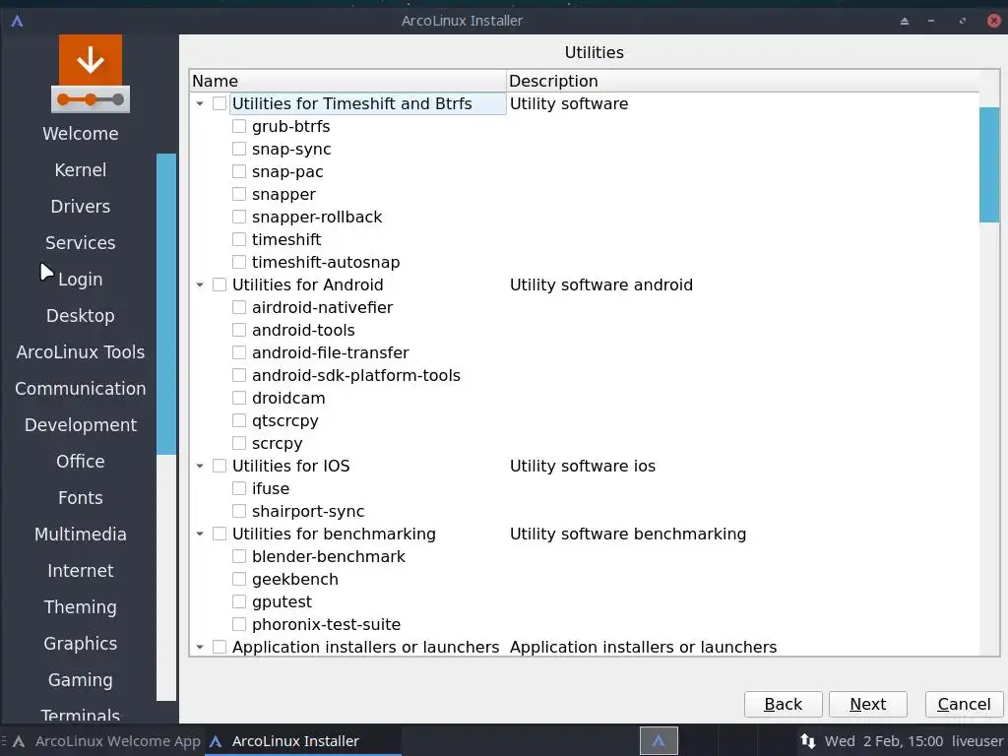Click the 'Utility software android' description
Image resolution: width=1008 pixels, height=756 pixels.
601,284
